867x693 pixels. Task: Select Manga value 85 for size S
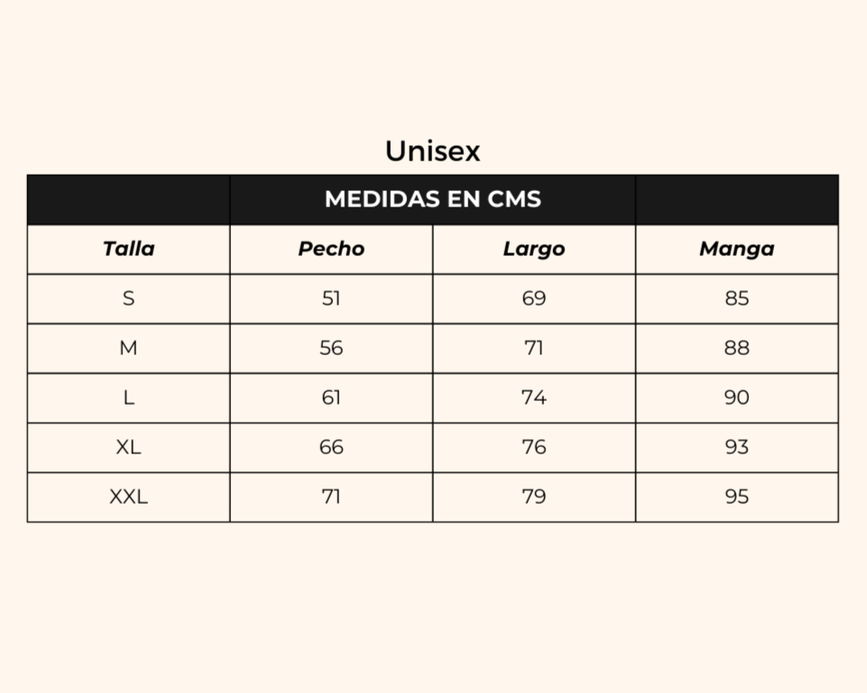pyautogui.click(x=736, y=298)
